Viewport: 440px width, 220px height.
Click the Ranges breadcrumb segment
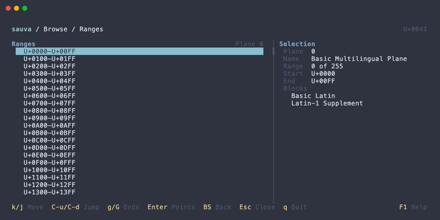[91, 29]
